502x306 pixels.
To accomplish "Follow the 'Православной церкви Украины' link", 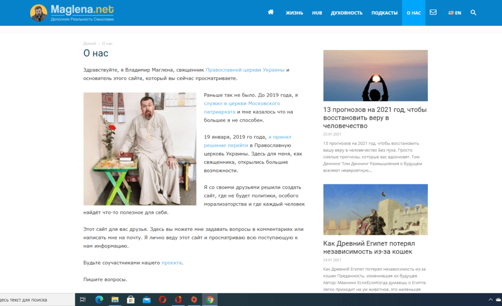I will pyautogui.click(x=245, y=70).
